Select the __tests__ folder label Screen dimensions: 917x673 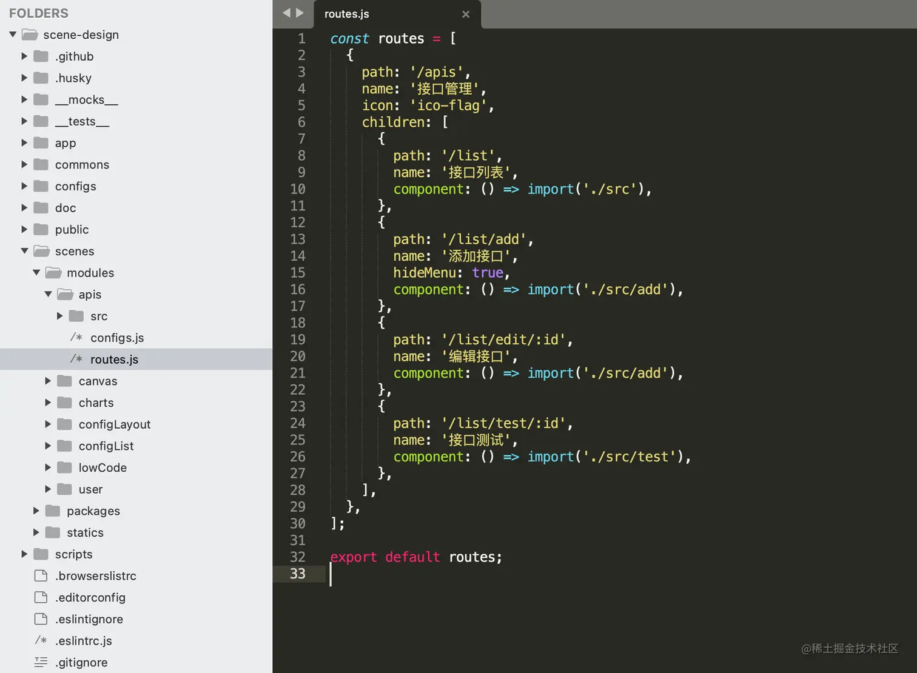(x=82, y=121)
